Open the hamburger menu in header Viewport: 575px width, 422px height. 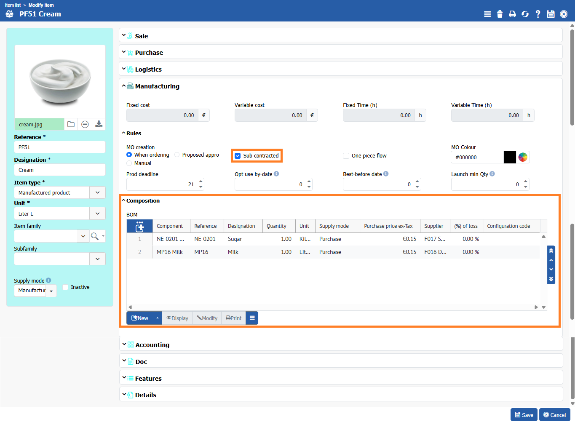tap(487, 14)
